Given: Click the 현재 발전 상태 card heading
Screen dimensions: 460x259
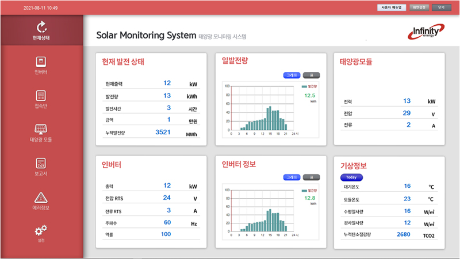Looking at the screenshot, I should [123, 62].
